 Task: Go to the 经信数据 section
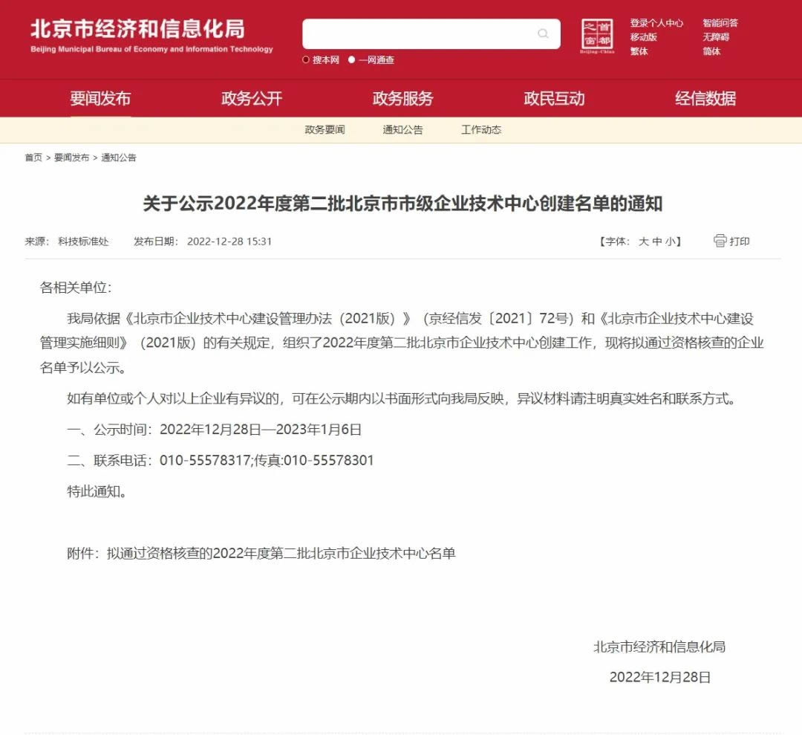[x=705, y=98]
